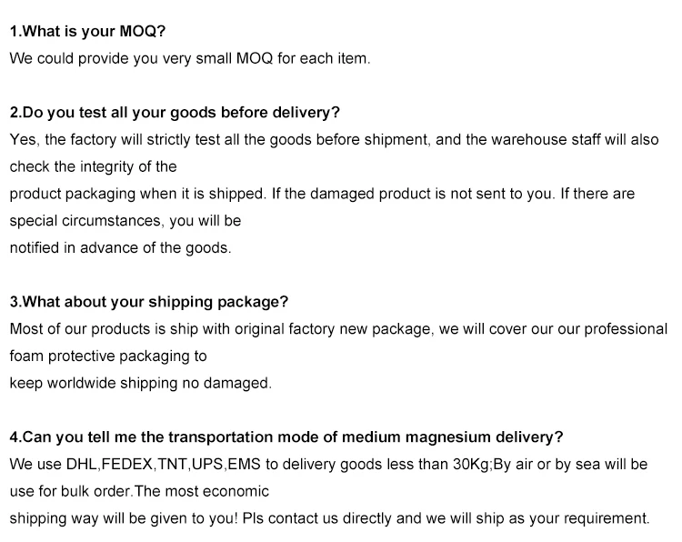
Task: Click the small MOQ answer sentence
Action: click(x=190, y=58)
